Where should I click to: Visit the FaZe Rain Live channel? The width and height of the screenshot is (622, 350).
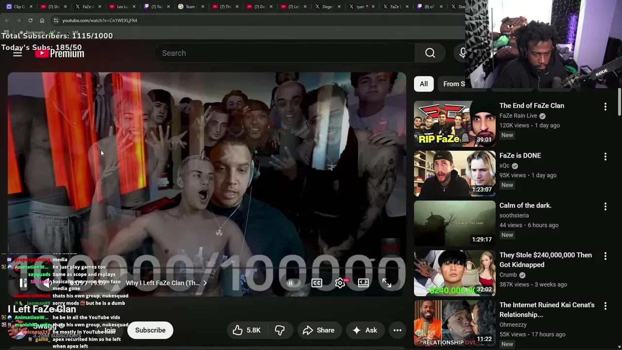click(x=518, y=116)
